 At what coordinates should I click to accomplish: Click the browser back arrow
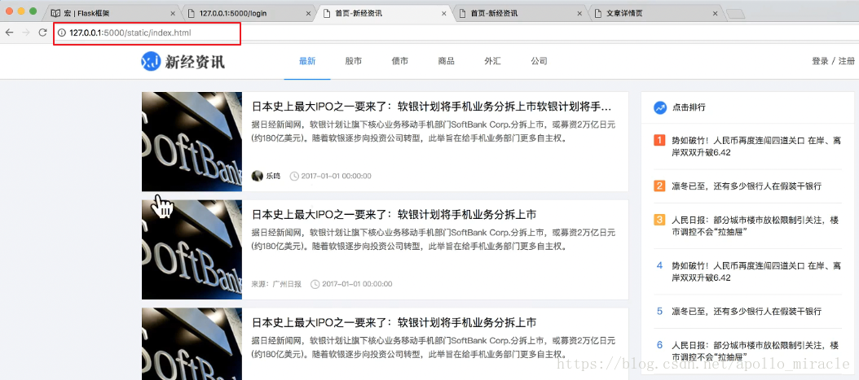9,33
